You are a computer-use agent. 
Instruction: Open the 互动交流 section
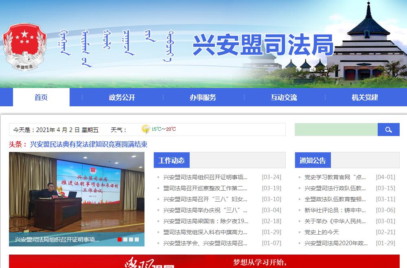pos(284,97)
